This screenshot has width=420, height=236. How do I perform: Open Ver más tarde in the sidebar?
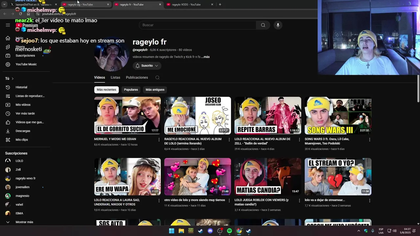[25, 113]
